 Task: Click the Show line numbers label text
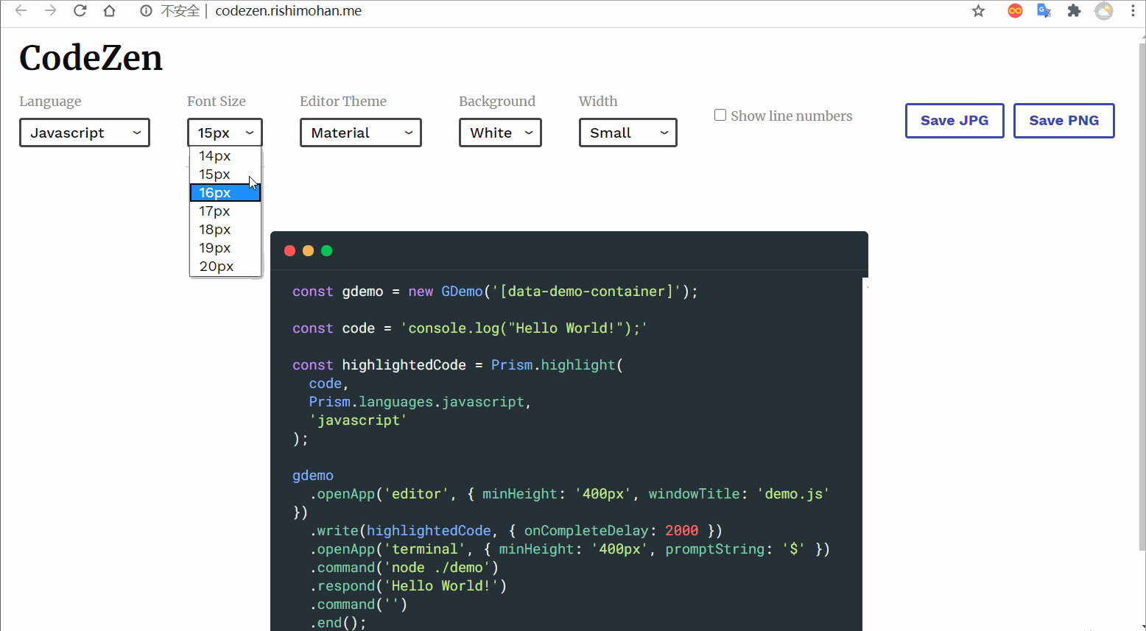click(x=792, y=116)
